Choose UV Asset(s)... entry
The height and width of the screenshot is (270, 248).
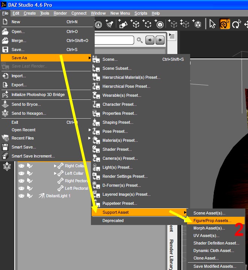pos(206,235)
